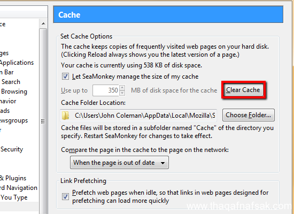Click the cache folder path field
Screen dimensions: 294x214
click(x=138, y=115)
